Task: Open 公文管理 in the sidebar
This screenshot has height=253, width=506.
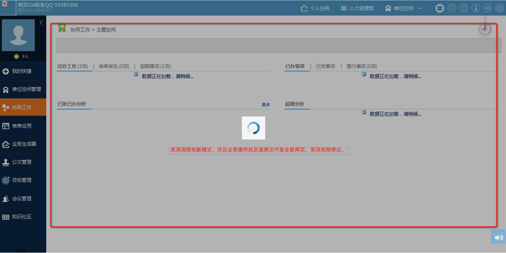Action: tap(22, 162)
